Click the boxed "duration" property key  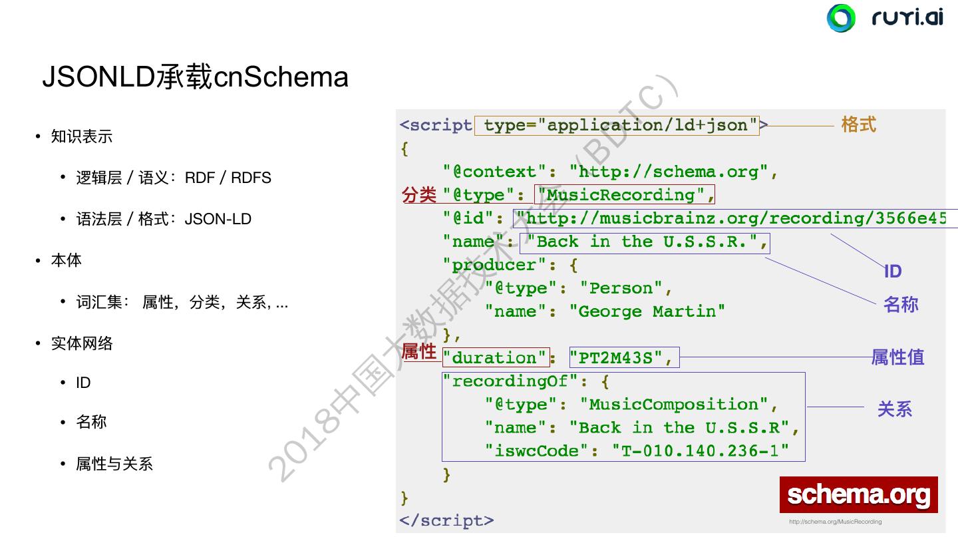coord(495,358)
